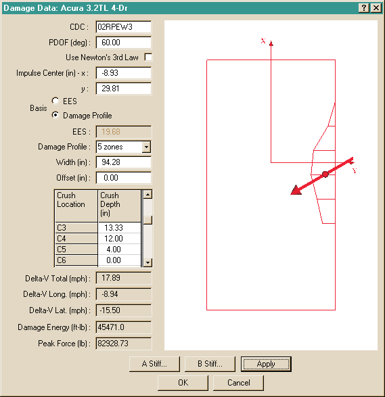
Task: Click the crush table scroll down arrow
Action: (x=148, y=262)
